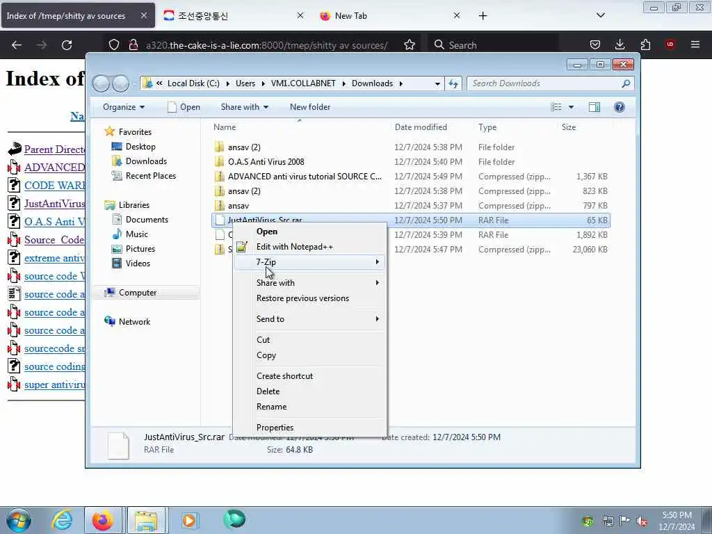Screen dimensions: 712x534
Task: Open Explorer help icon
Action: click(620, 107)
